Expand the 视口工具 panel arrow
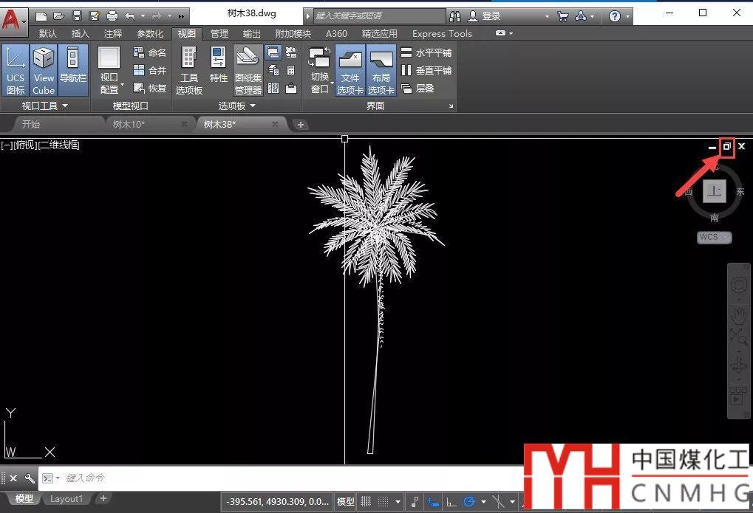 [65, 106]
